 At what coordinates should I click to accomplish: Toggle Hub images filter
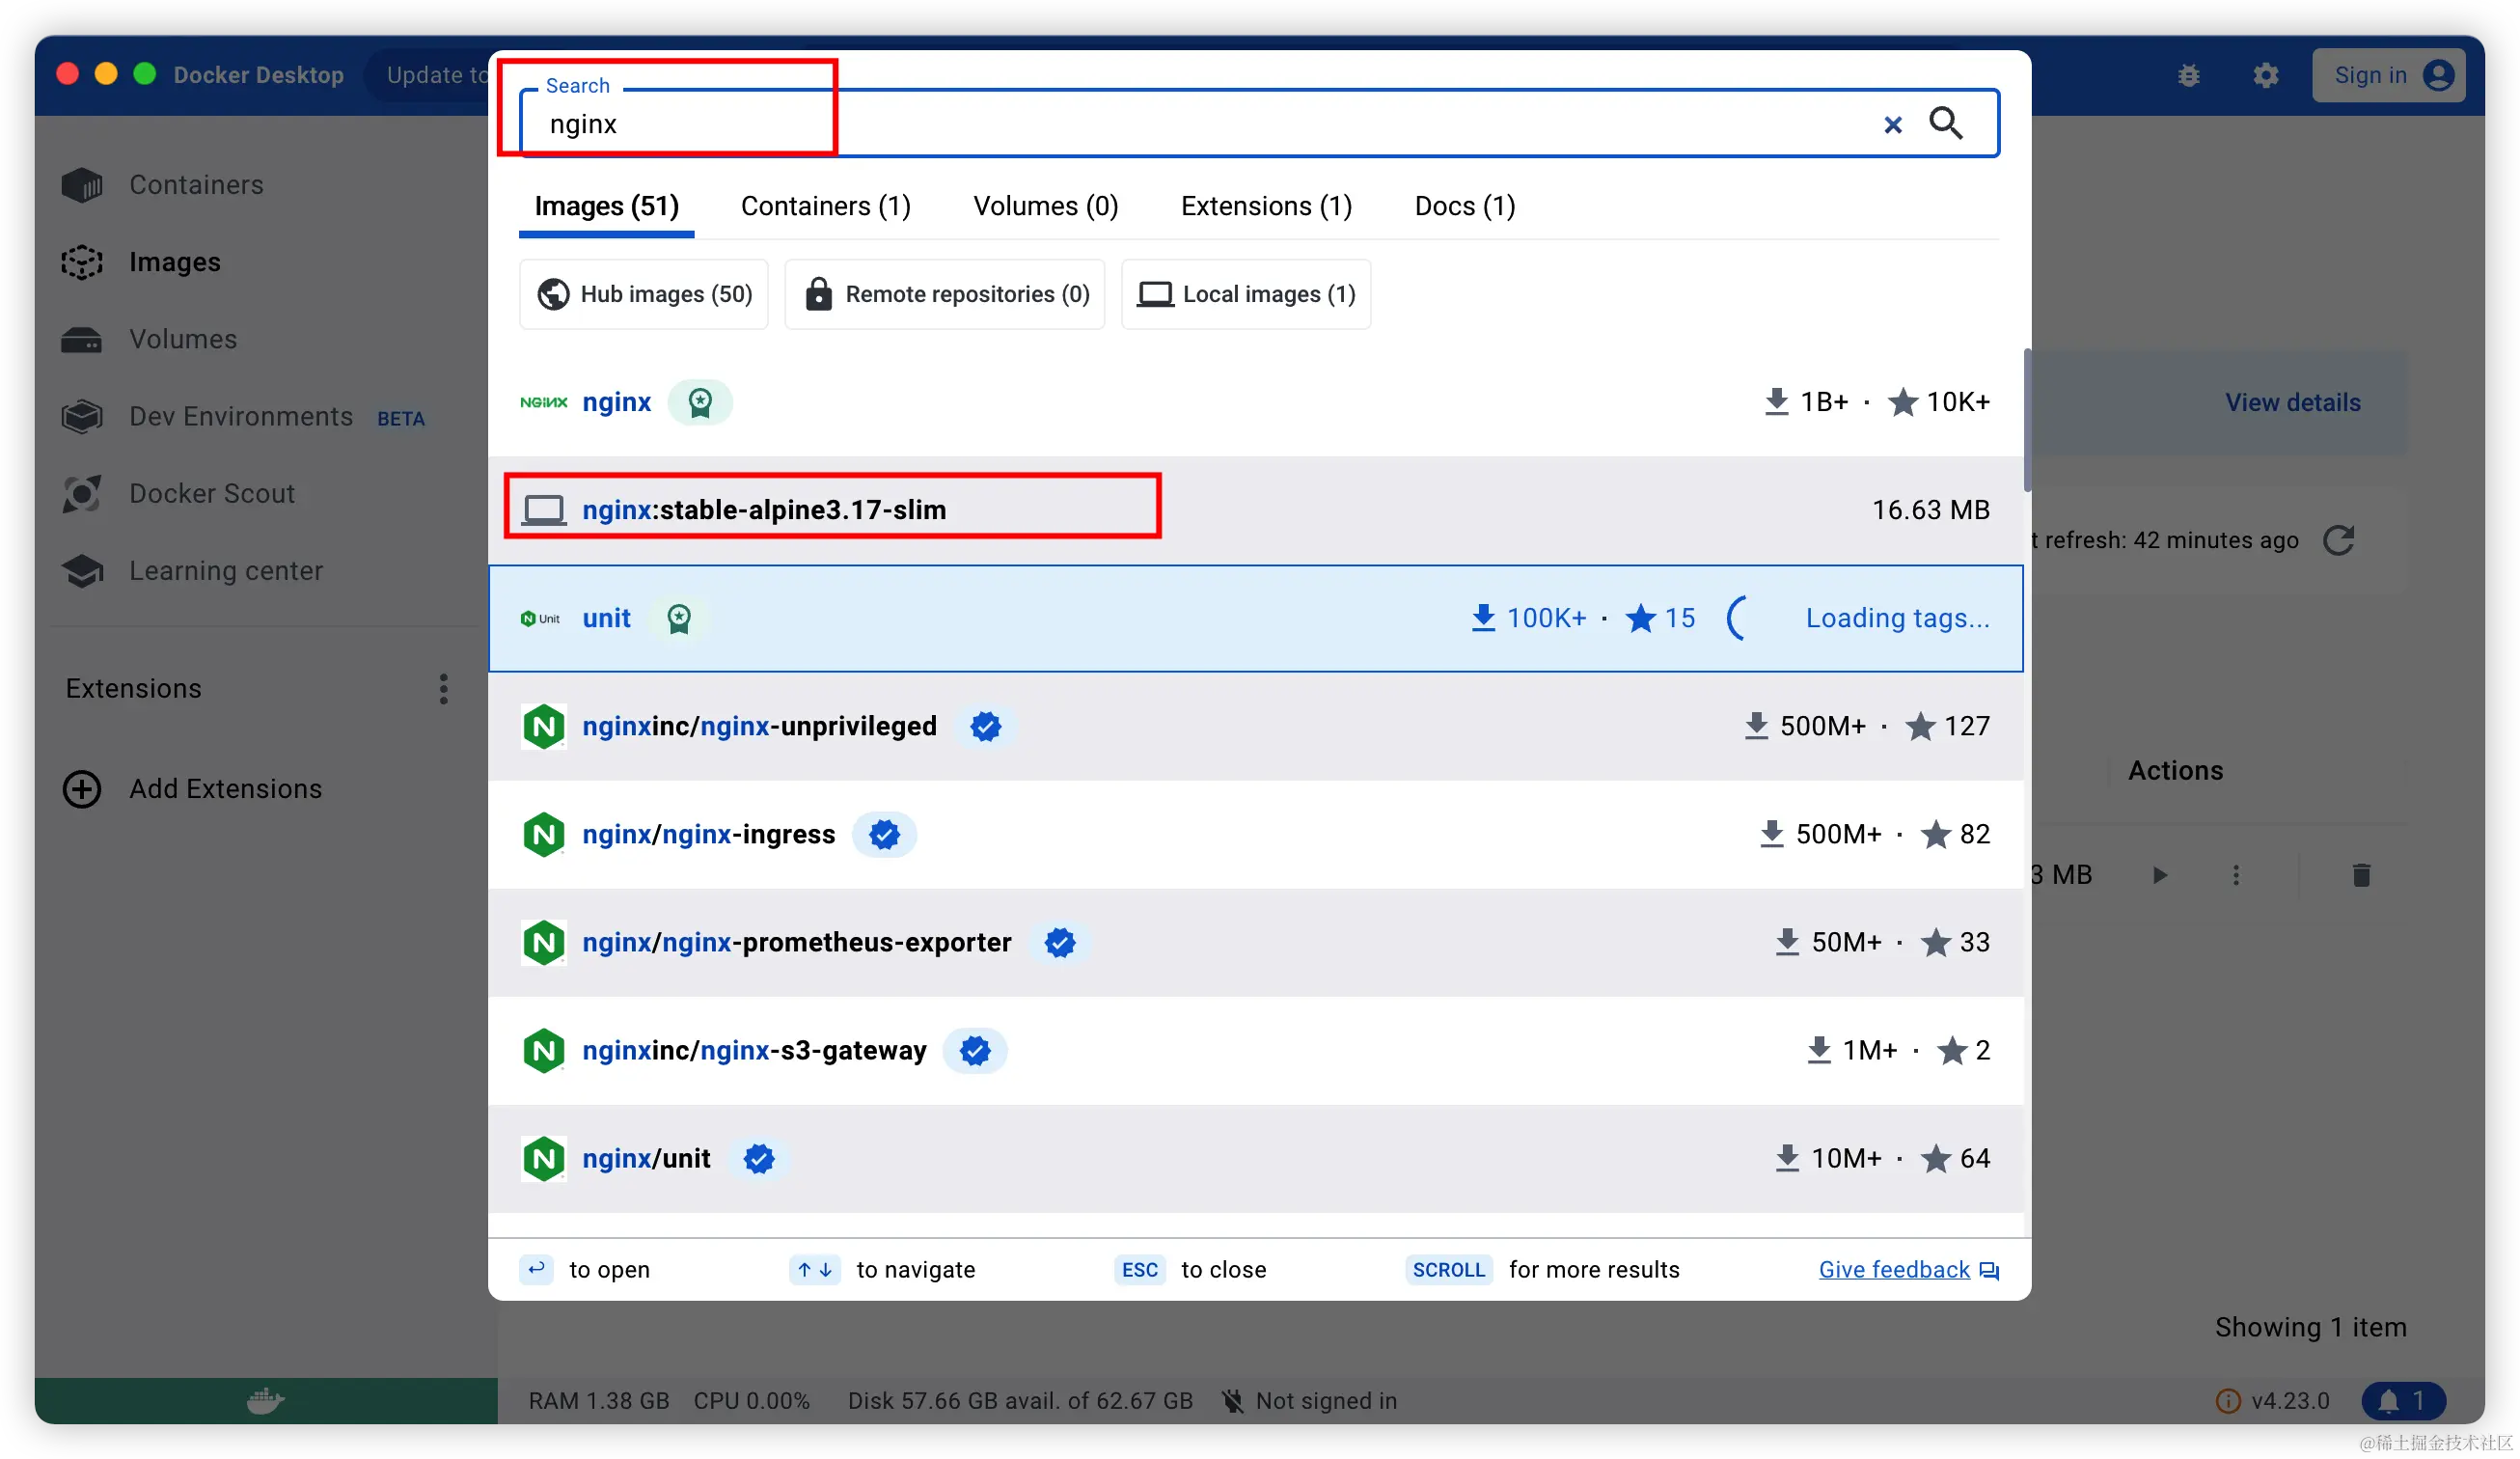pos(644,294)
